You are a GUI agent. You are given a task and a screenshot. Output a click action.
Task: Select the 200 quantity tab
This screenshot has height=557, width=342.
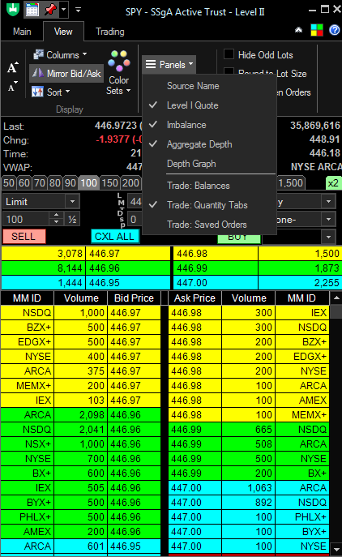130,183
